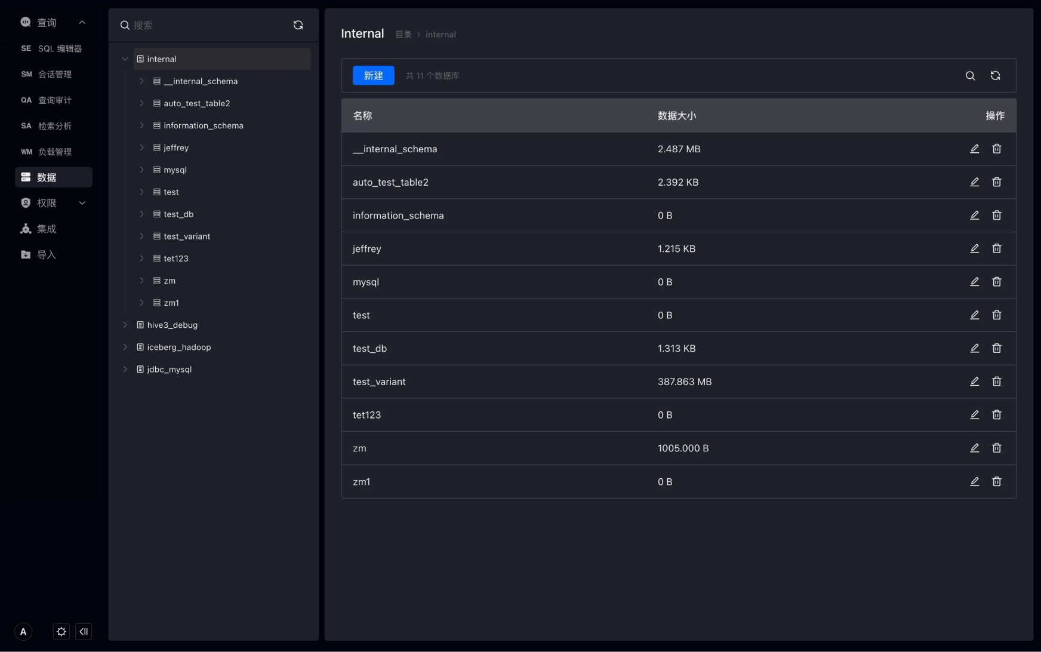Select mysql in catalog tree
Screen dimensions: 1041x652
tap(175, 170)
